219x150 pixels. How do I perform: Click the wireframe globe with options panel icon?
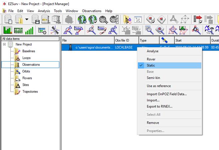tap(114, 19)
